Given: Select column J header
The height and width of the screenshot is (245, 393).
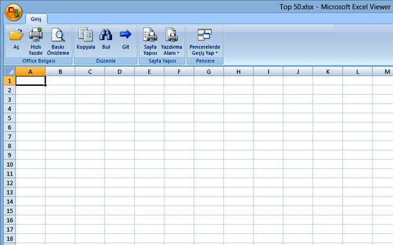Looking at the screenshot, I should (x=298, y=71).
